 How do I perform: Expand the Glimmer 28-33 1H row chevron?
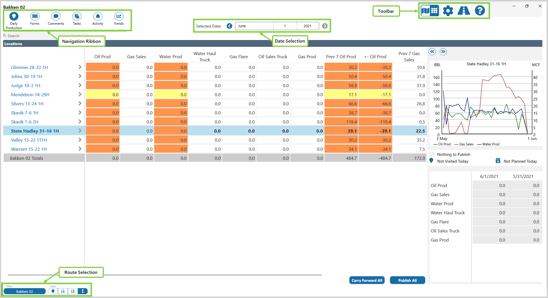pos(80,67)
